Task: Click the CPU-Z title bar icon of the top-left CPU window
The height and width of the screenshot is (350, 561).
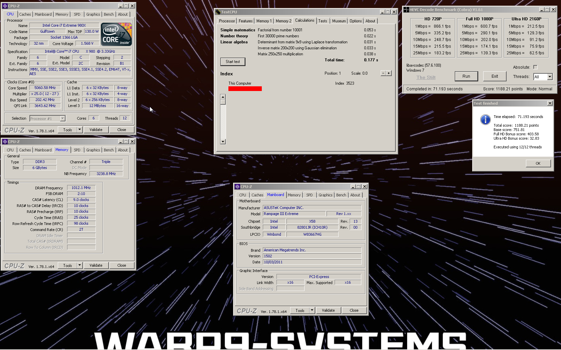Action: click(5, 6)
